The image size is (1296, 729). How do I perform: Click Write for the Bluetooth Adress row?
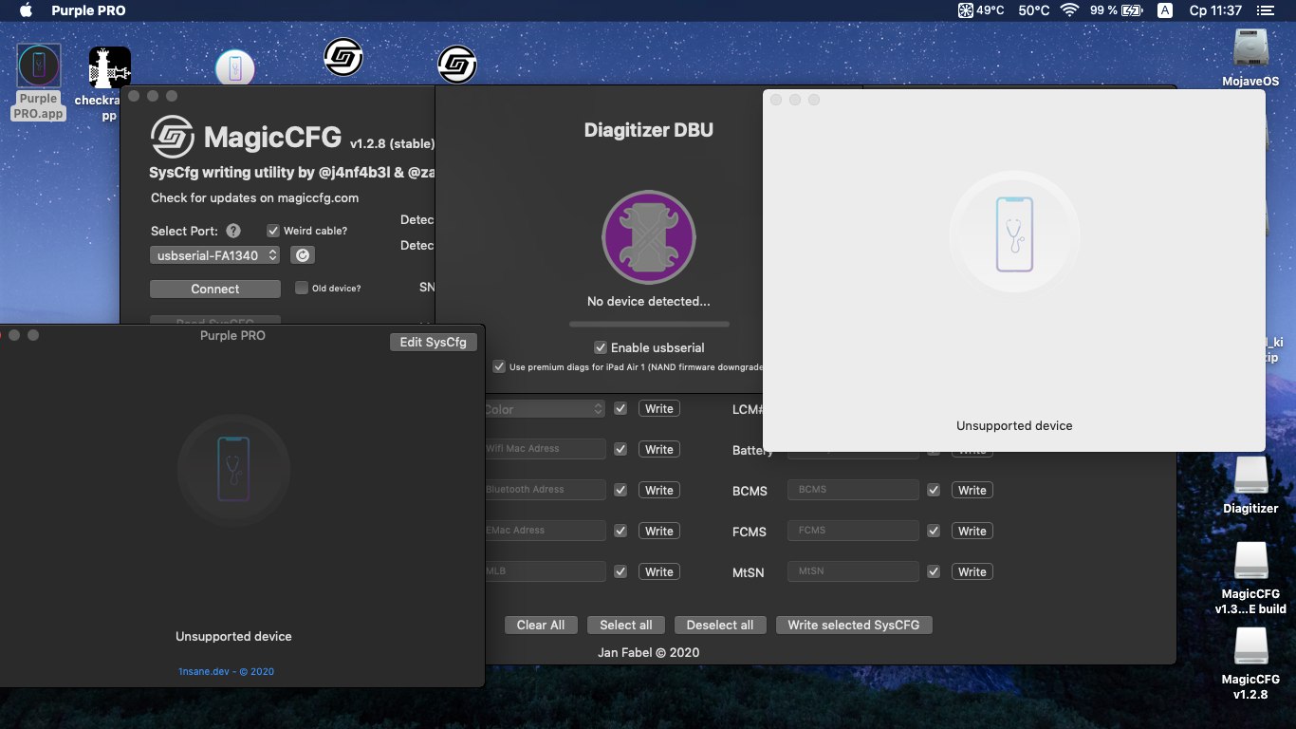tap(659, 491)
